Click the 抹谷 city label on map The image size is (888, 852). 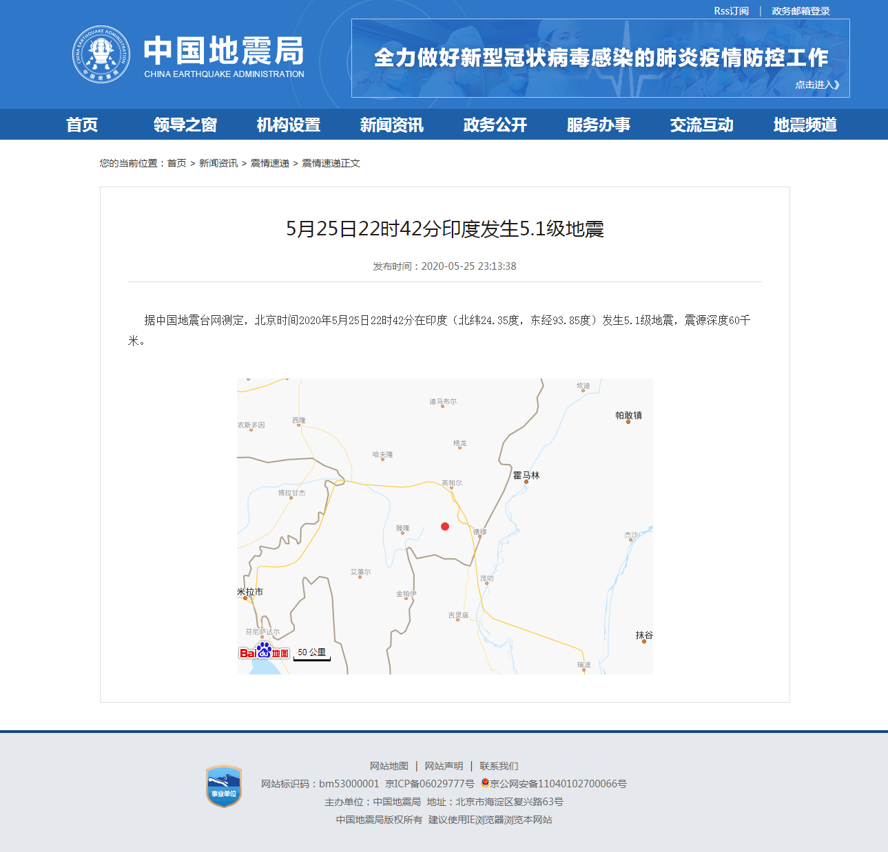(x=644, y=635)
